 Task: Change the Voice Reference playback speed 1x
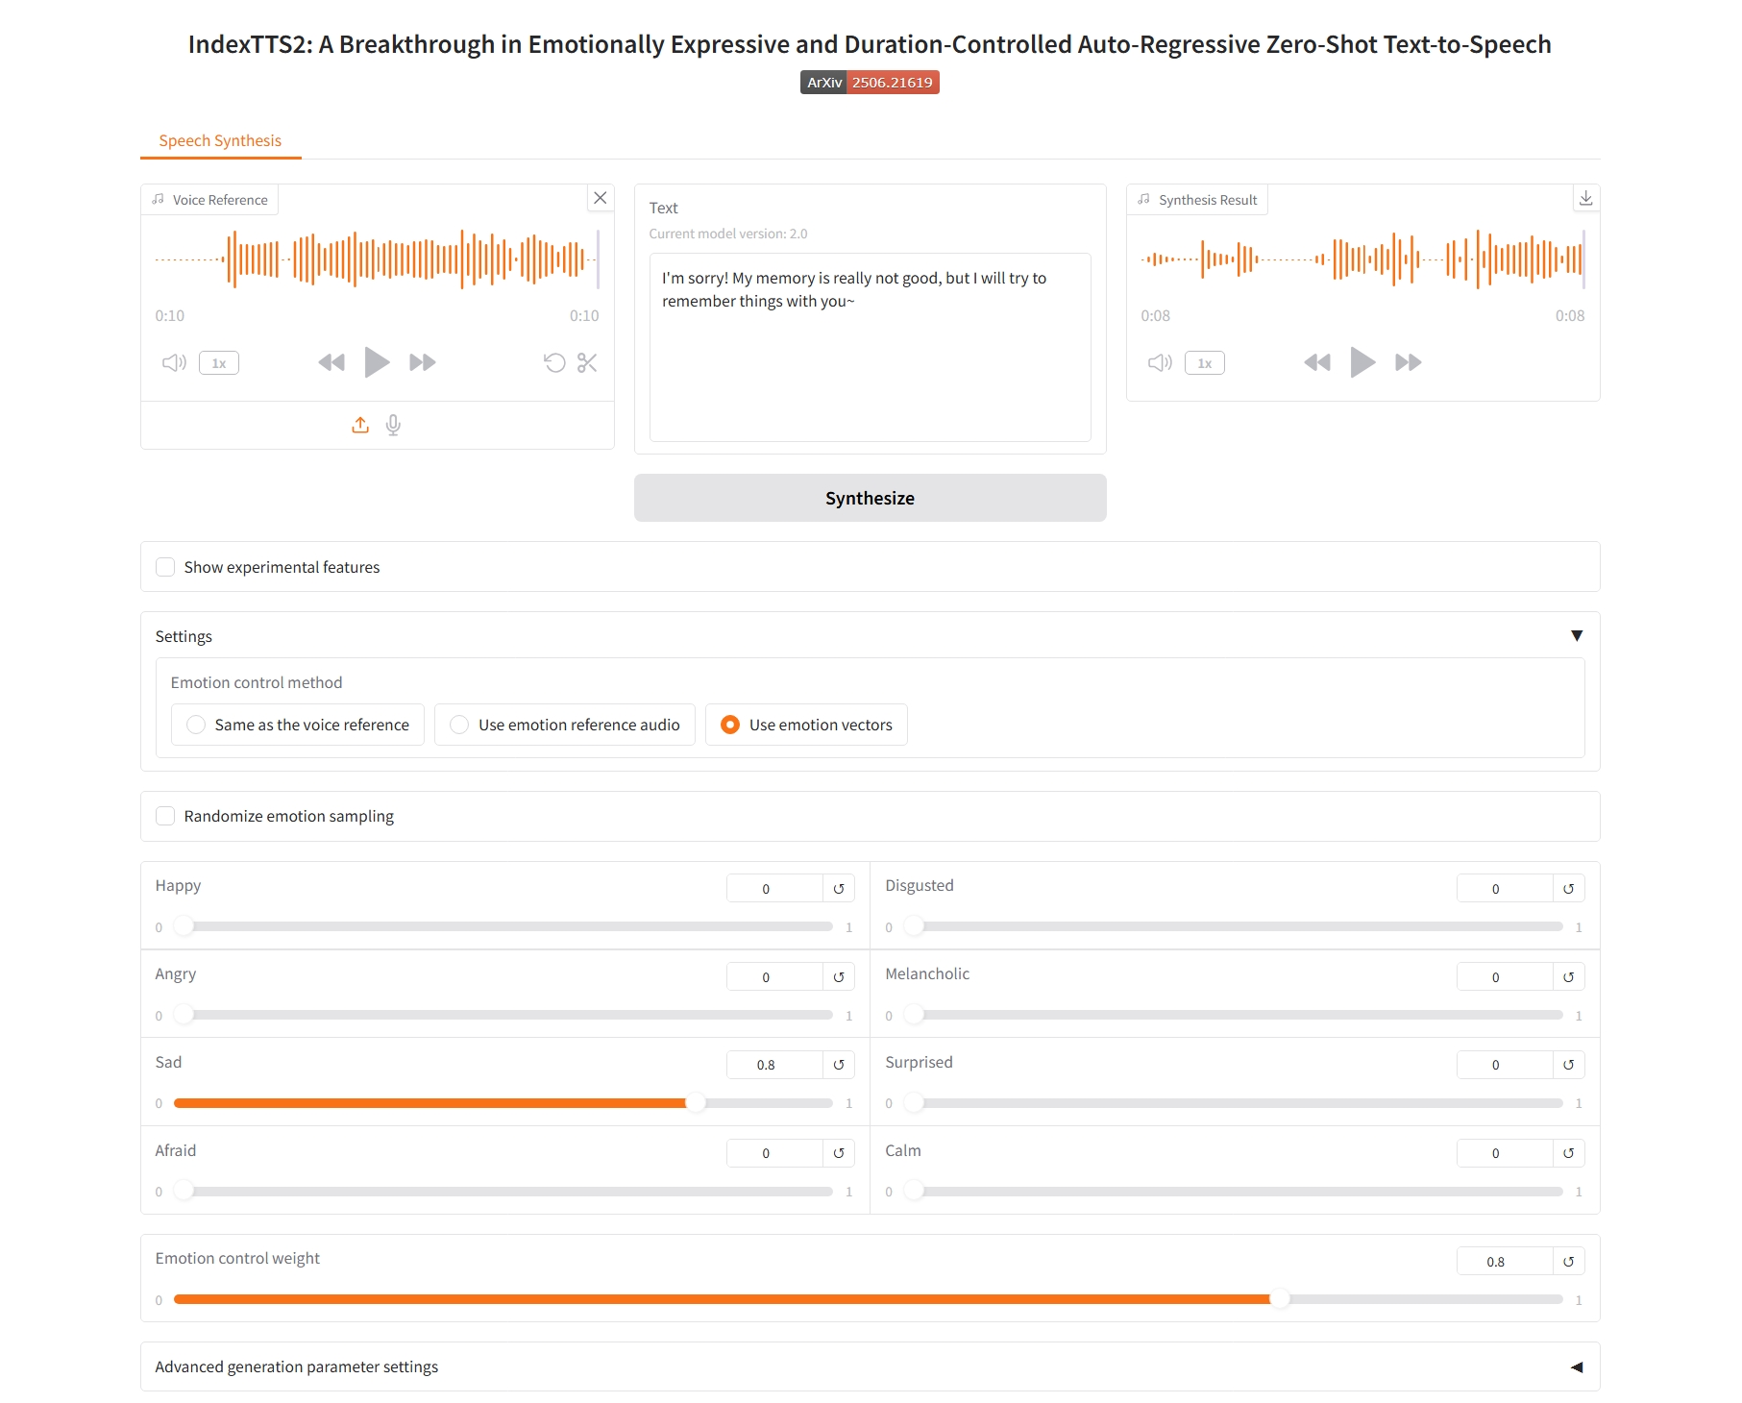coord(219,363)
